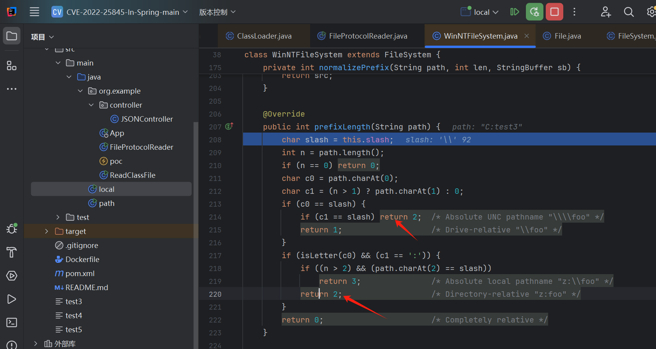Open the 版本控制 version control menu
The width and height of the screenshot is (656, 349).
pyautogui.click(x=217, y=12)
